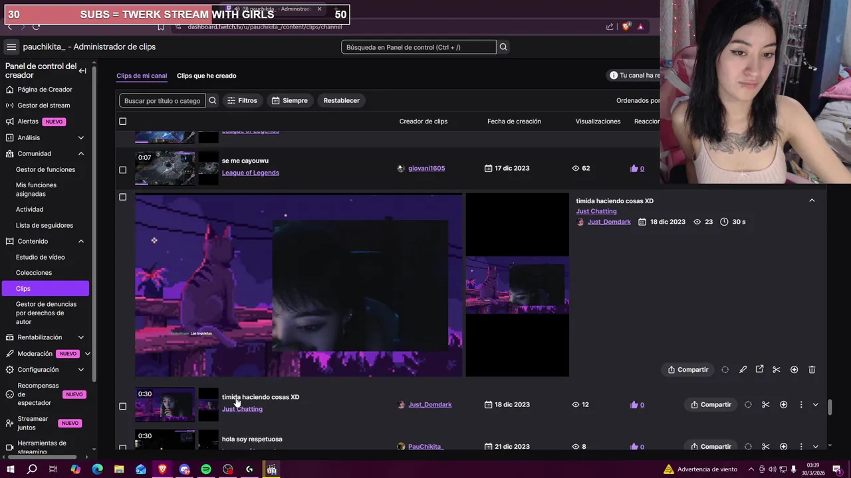Open Estudio de vídeo in sidebar
This screenshot has height=478, width=851.
click(x=41, y=257)
